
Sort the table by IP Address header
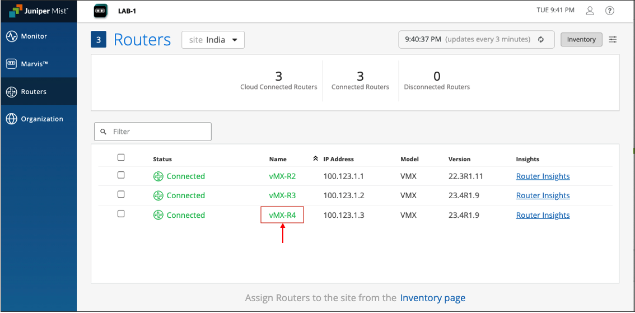point(338,159)
